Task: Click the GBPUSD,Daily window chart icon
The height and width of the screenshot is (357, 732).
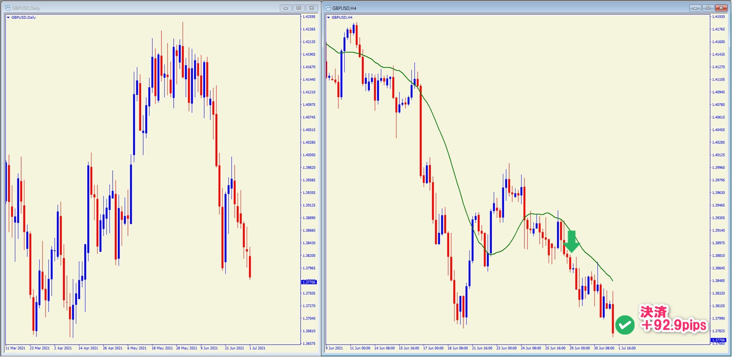Action: (7, 8)
